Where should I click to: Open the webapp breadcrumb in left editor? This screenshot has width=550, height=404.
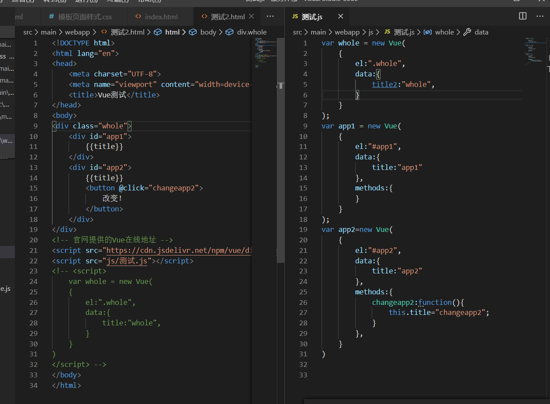pos(78,32)
